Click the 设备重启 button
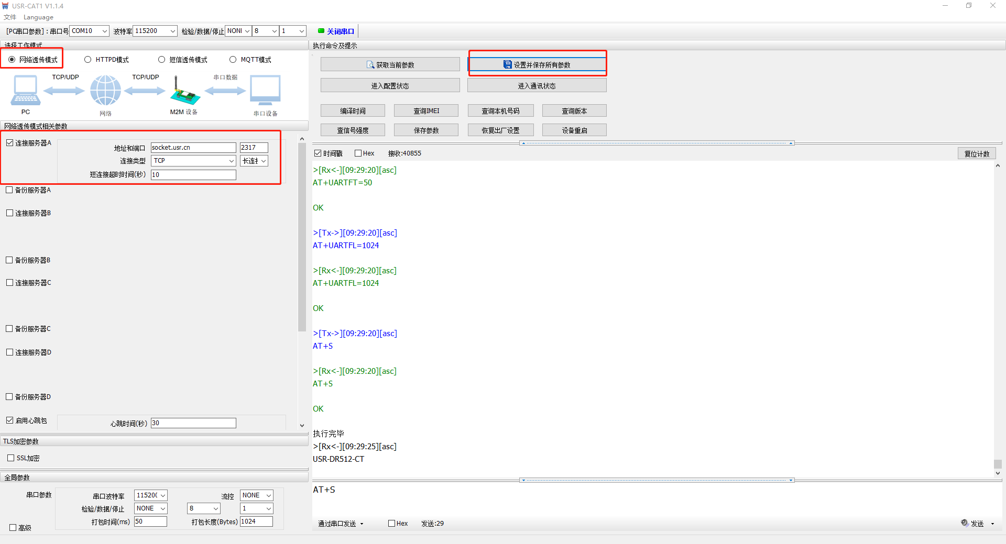The height and width of the screenshot is (544, 1006). click(574, 130)
